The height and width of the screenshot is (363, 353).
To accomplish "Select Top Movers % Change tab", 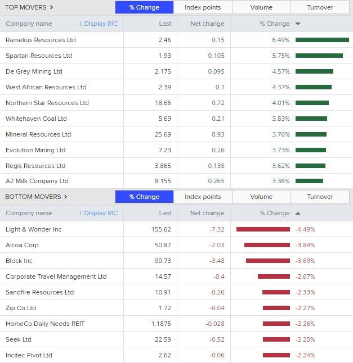I will 144,7.
